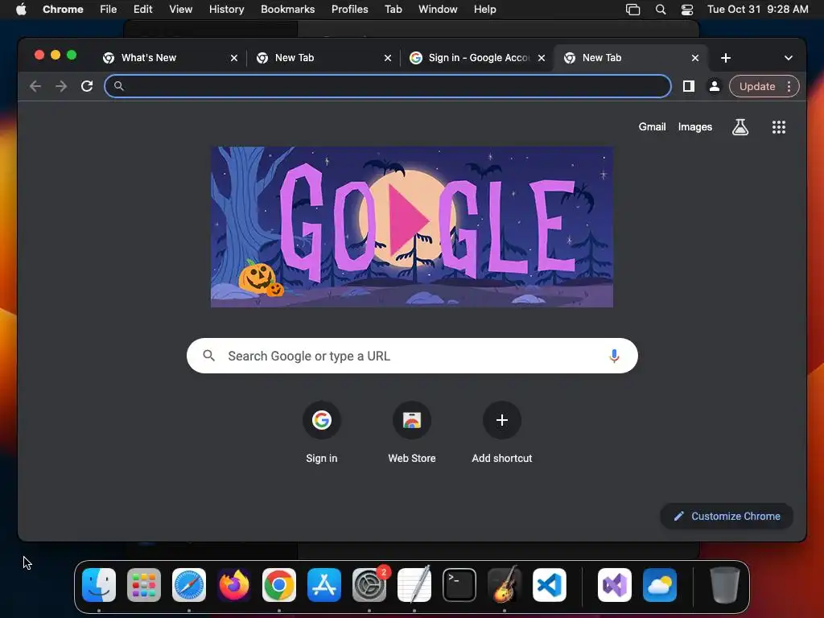824x618 pixels.
Task: Open the Gmail link
Action: coord(652,126)
